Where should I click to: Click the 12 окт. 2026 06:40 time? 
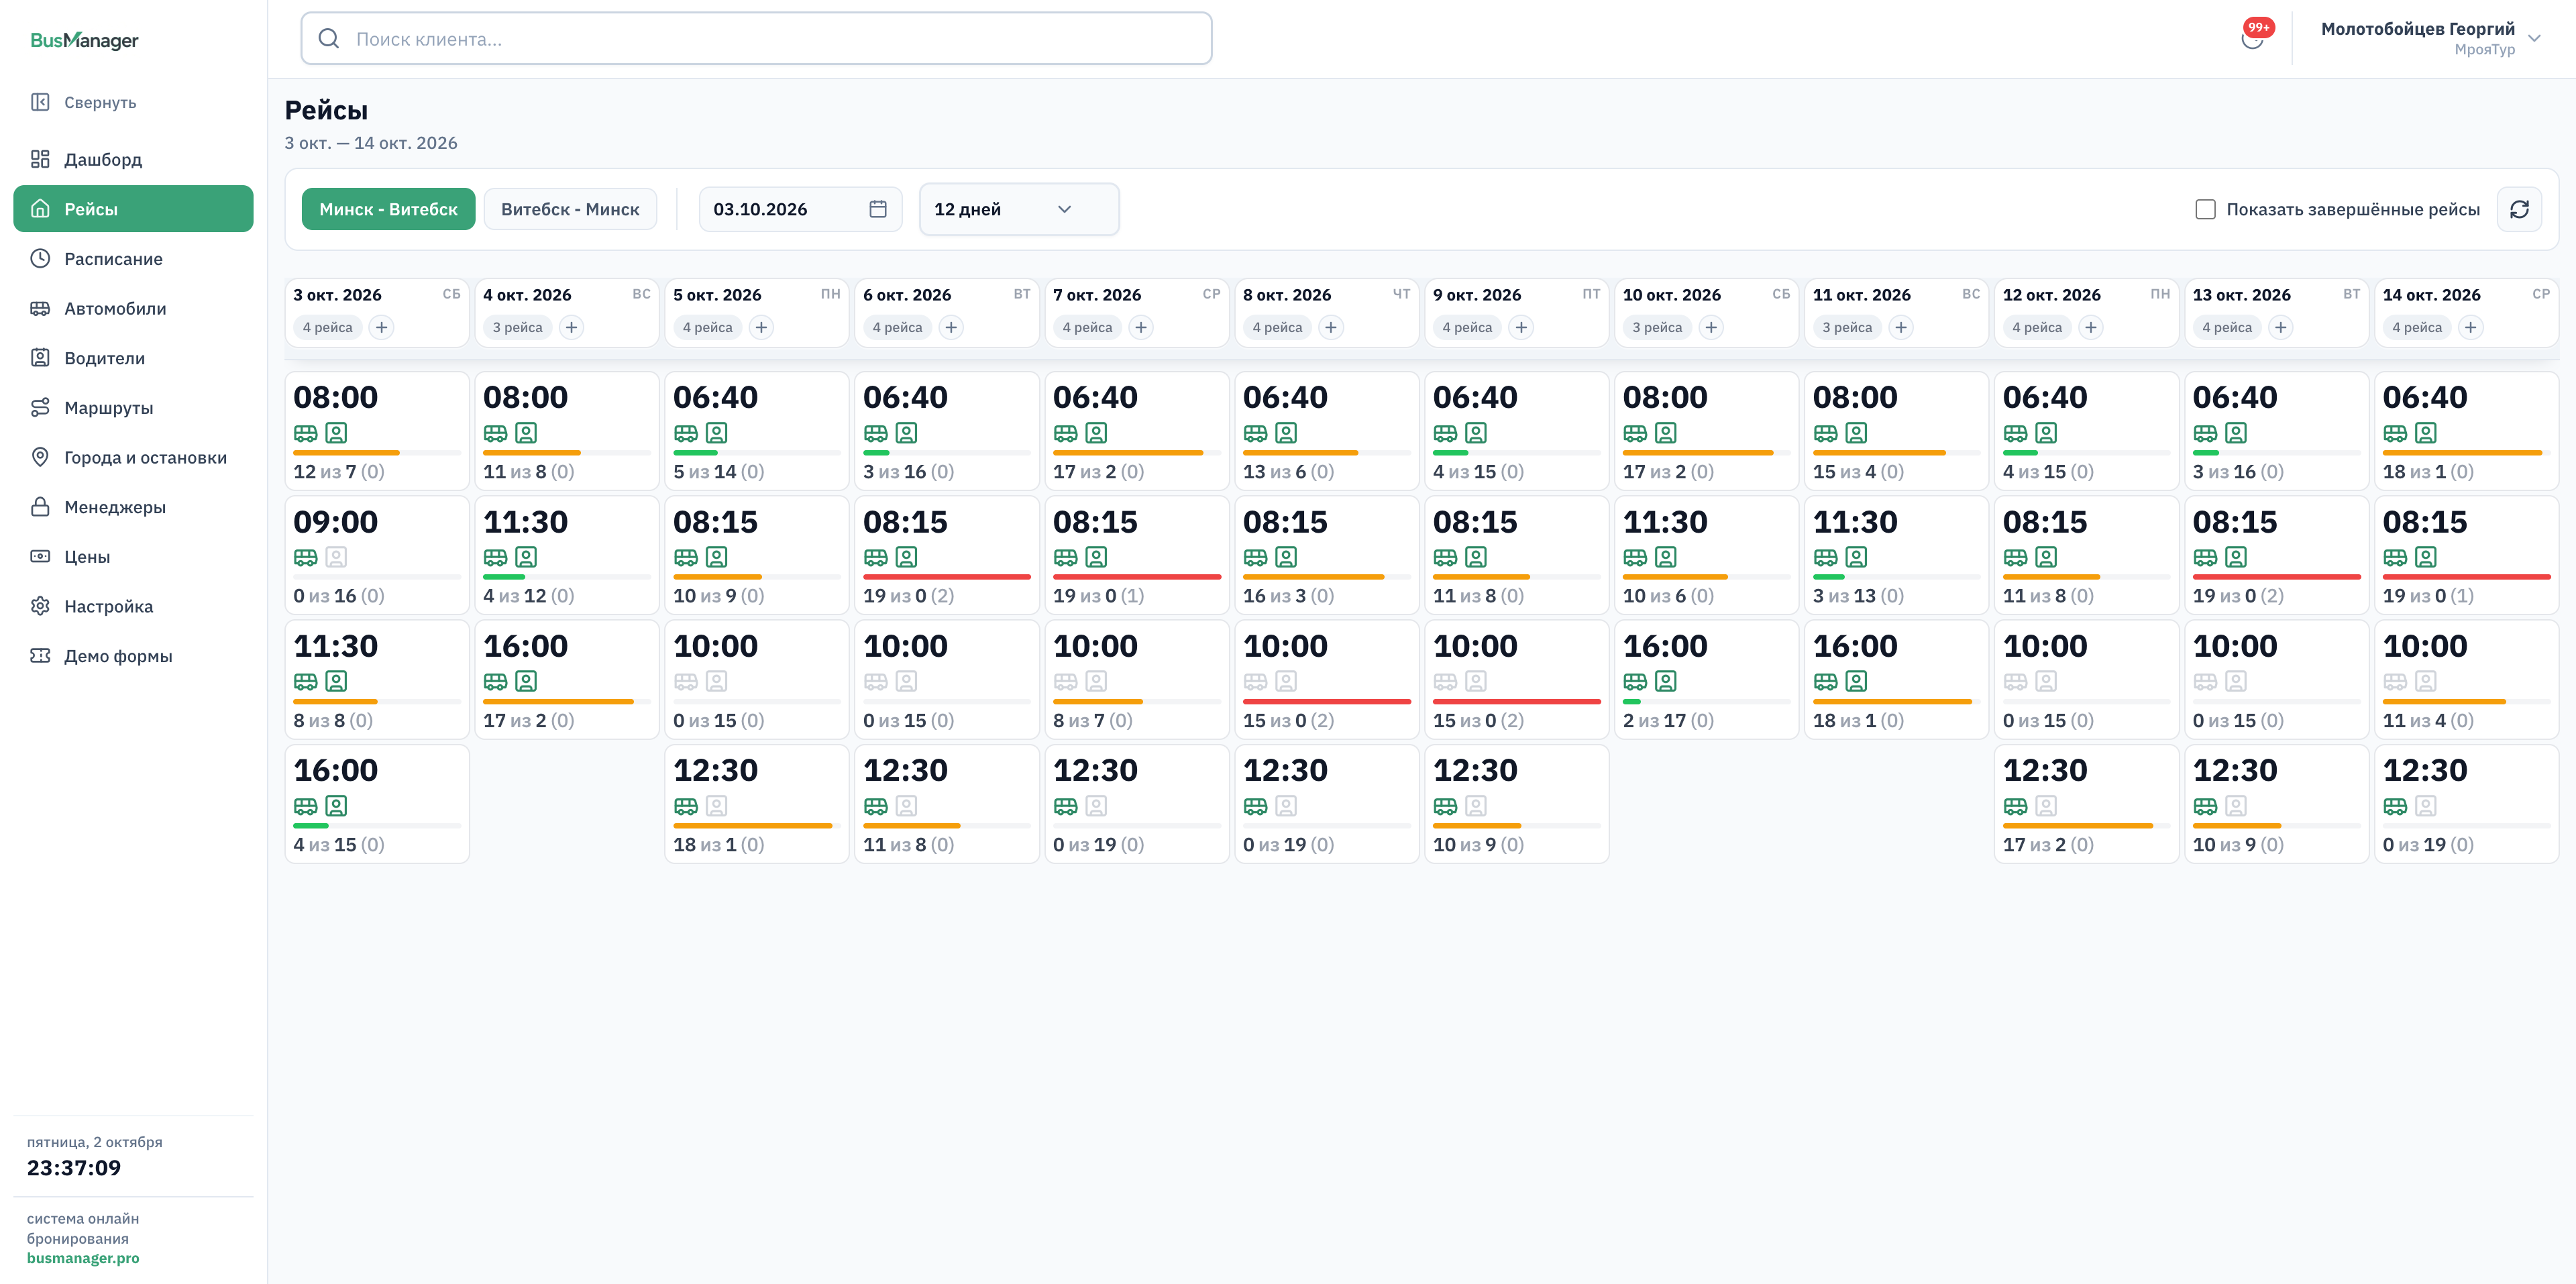(2044, 397)
